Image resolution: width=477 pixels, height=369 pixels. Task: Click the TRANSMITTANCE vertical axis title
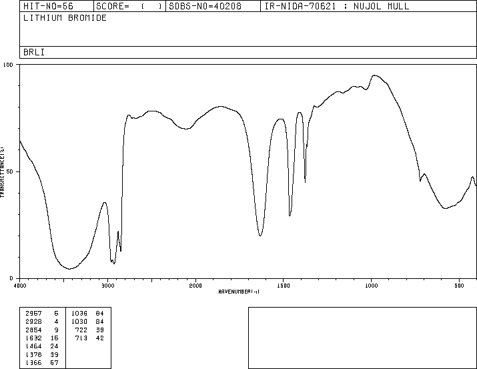2,172
